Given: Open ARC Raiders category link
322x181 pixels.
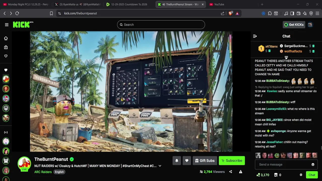Looking at the screenshot, I should coord(43,172).
